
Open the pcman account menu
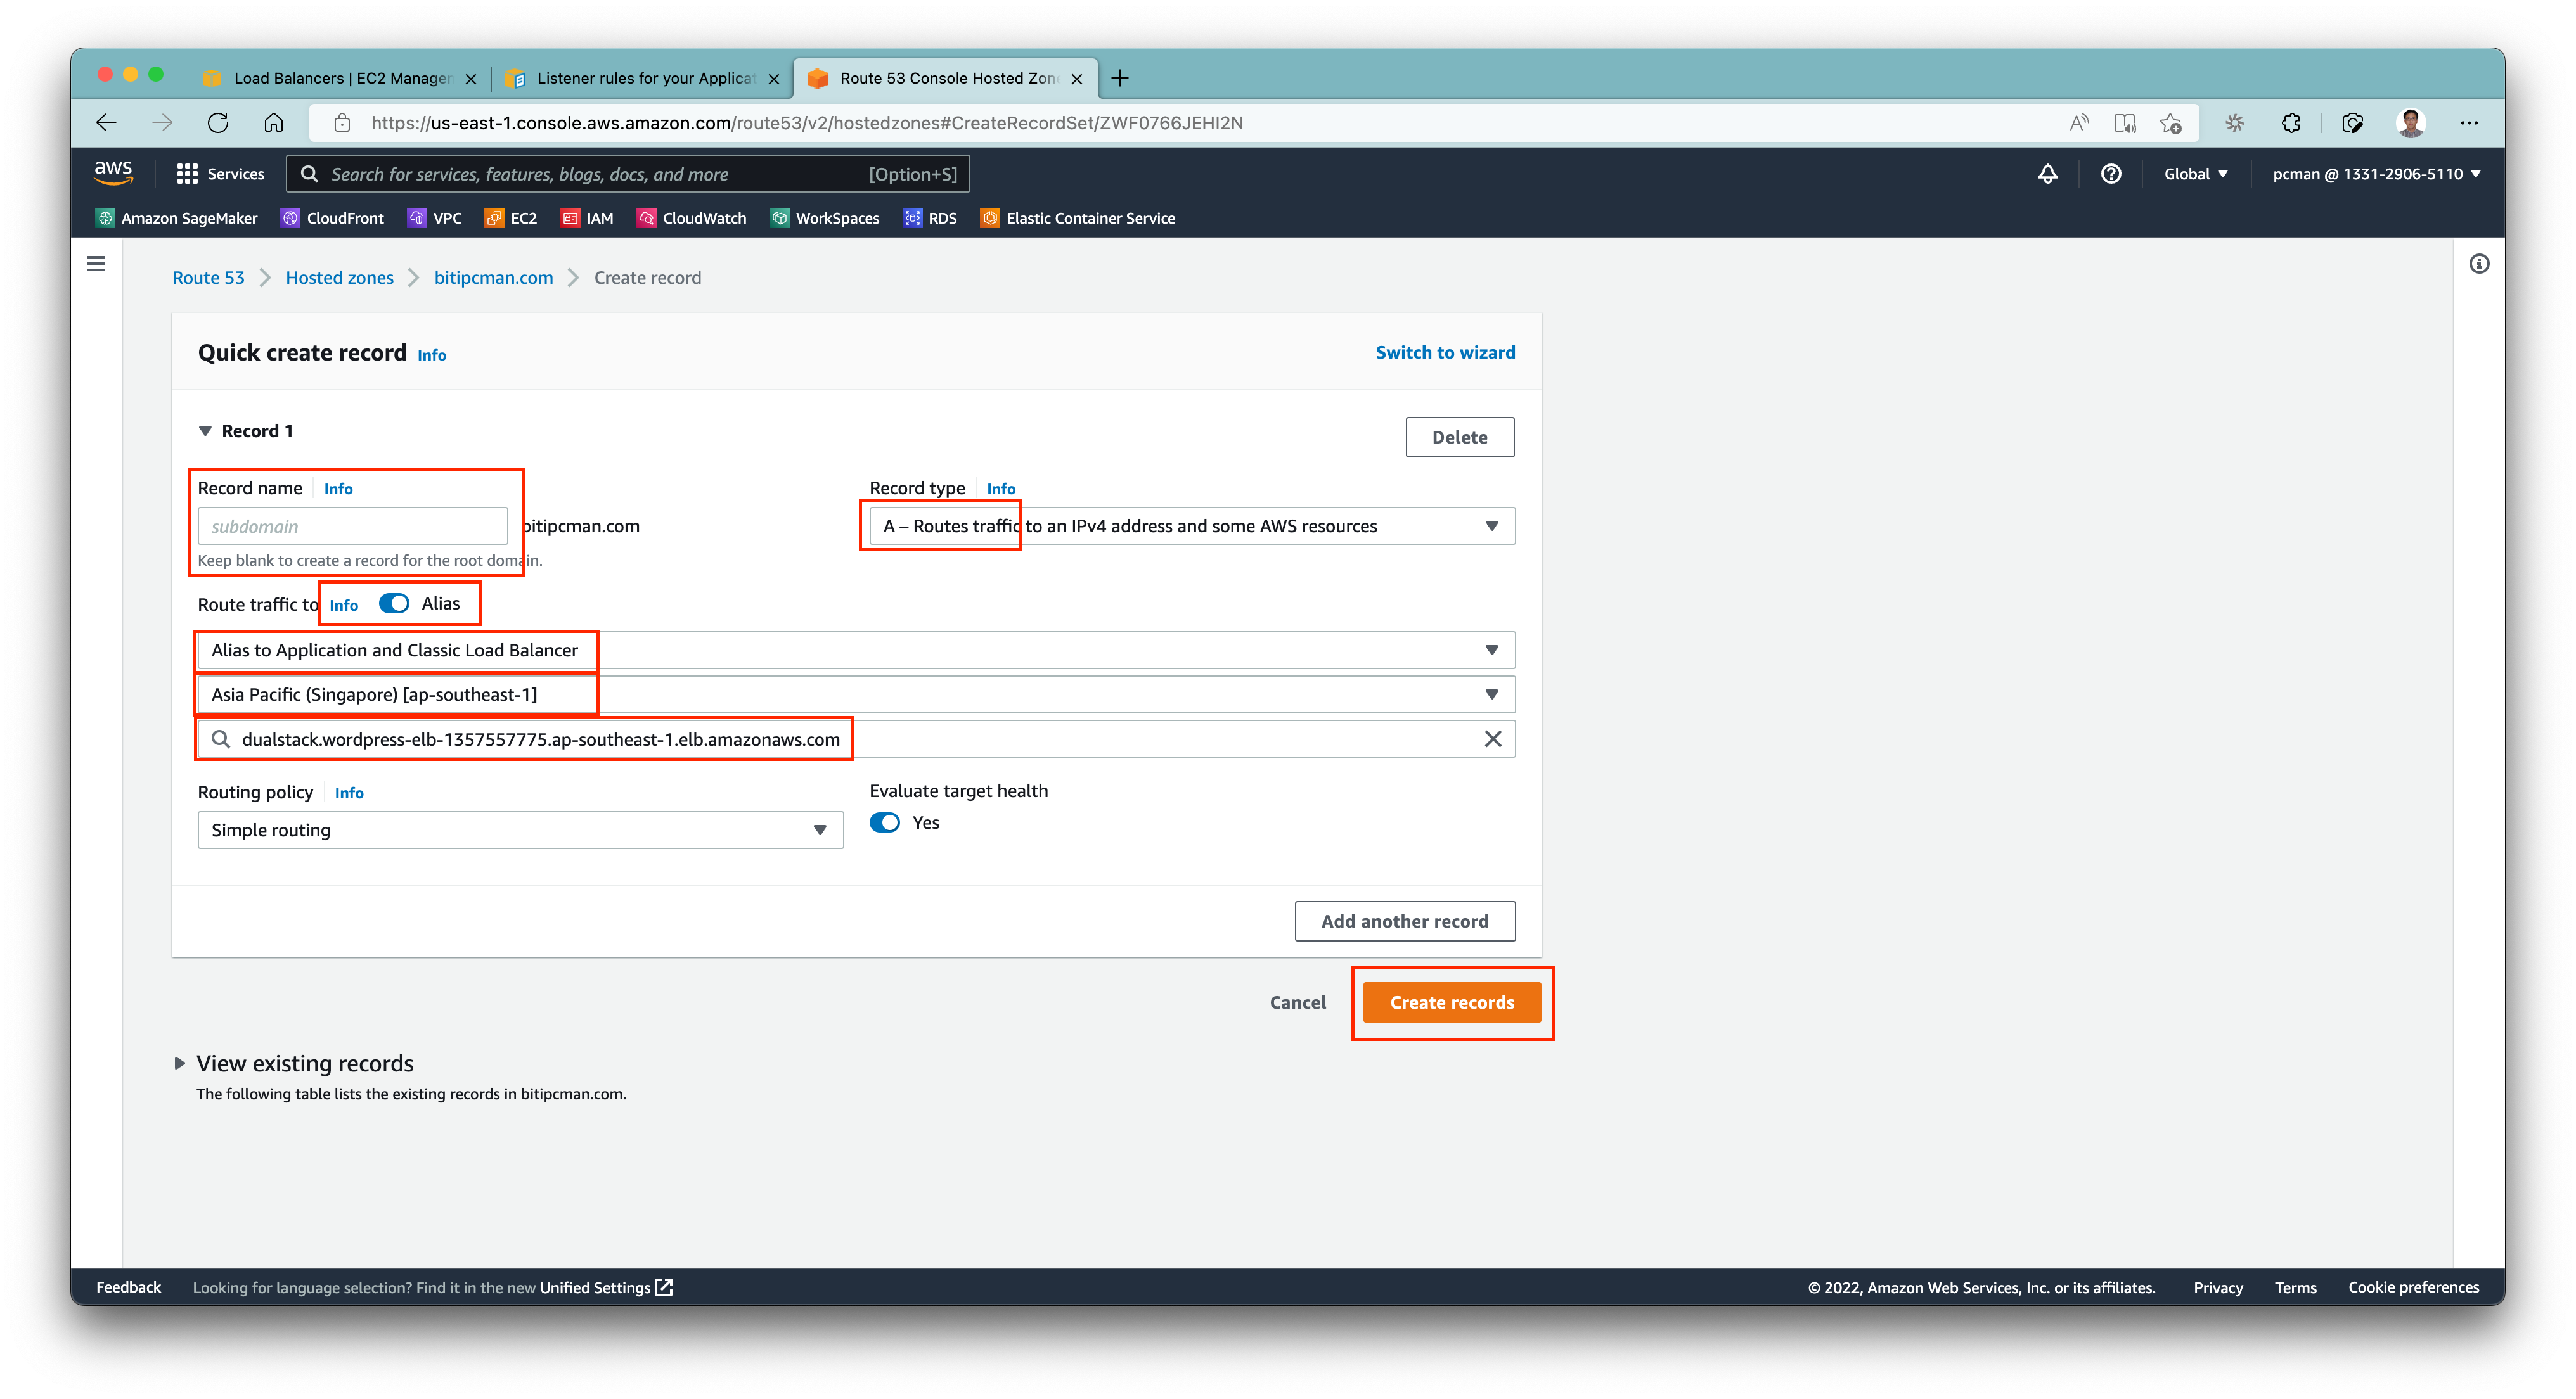pyautogui.click(x=2376, y=174)
